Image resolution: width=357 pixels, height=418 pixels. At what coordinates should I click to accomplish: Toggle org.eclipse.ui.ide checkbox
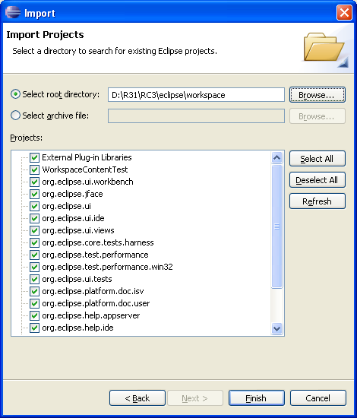[x=34, y=218]
